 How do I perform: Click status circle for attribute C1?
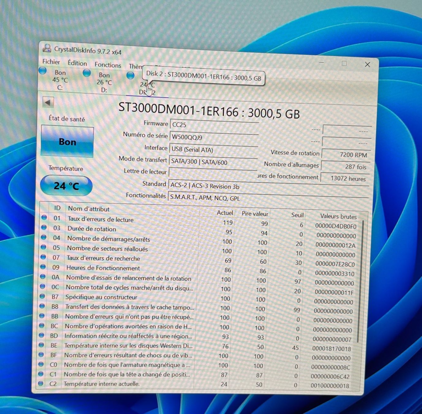click(x=41, y=374)
